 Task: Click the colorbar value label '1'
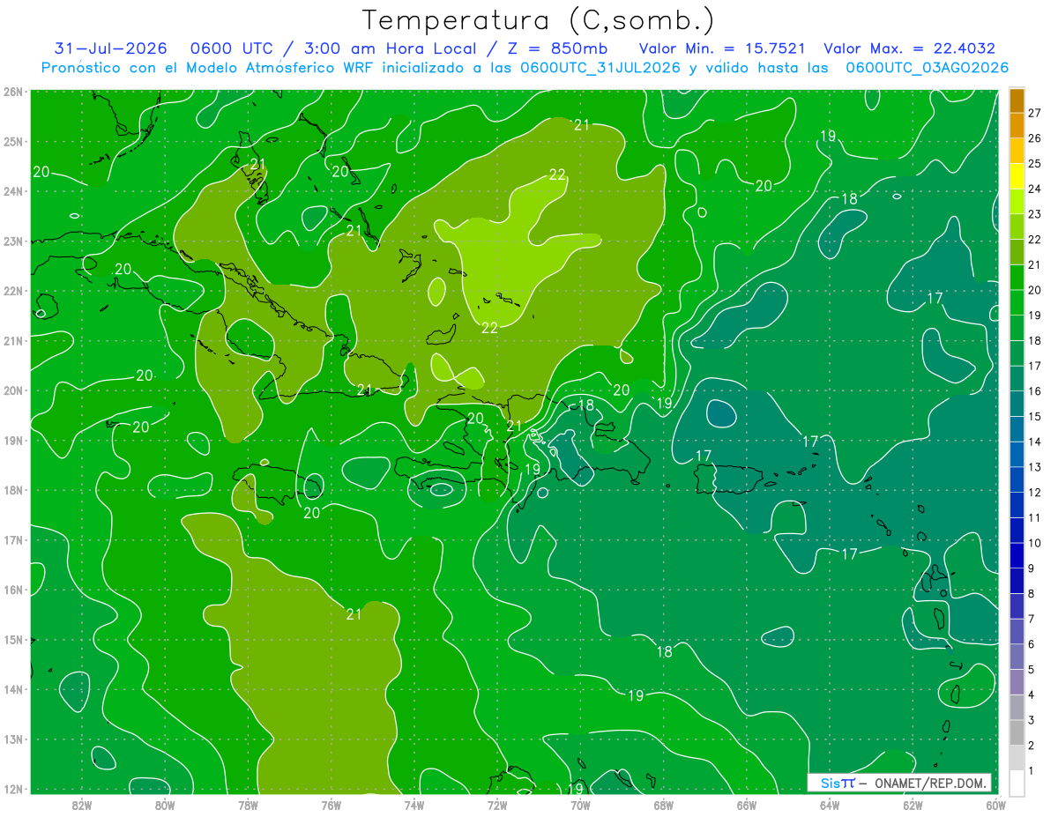(1032, 771)
